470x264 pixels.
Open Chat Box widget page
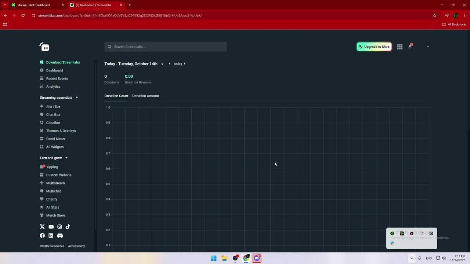[53, 115]
